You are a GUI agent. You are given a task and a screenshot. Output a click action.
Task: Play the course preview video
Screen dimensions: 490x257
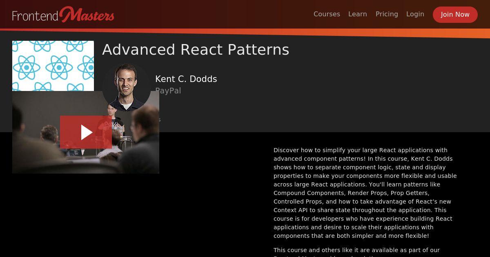click(86, 132)
